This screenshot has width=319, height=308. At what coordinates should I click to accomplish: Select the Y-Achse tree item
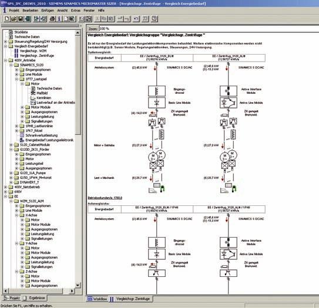[31, 243]
